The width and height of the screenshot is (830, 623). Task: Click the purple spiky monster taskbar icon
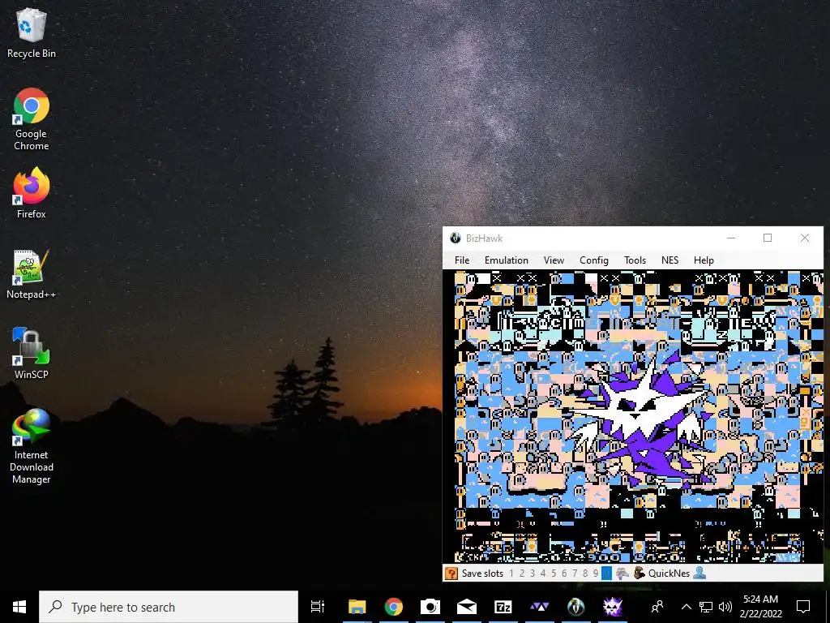tap(613, 607)
